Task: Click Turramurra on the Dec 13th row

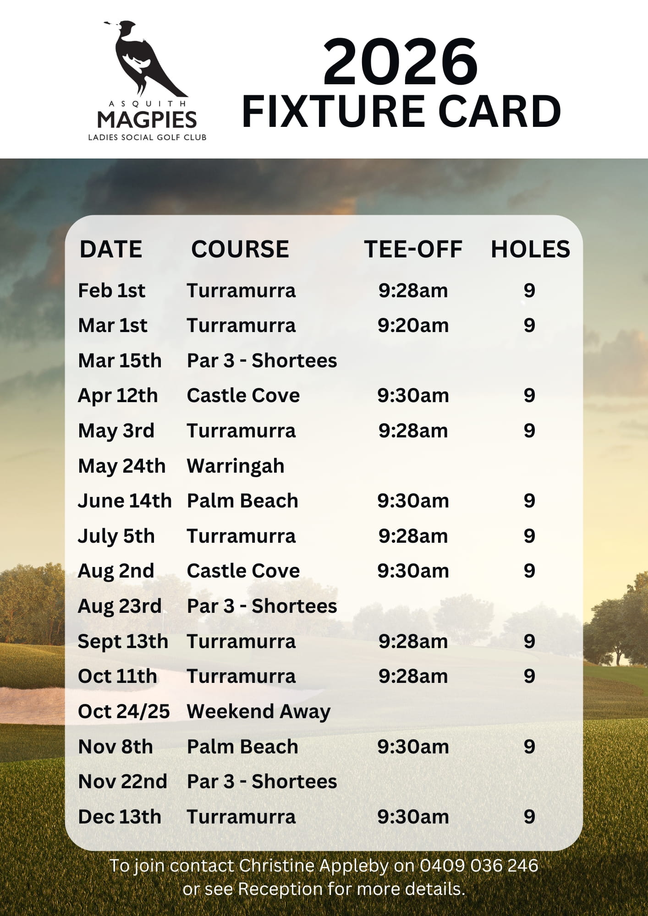Action: (x=241, y=817)
